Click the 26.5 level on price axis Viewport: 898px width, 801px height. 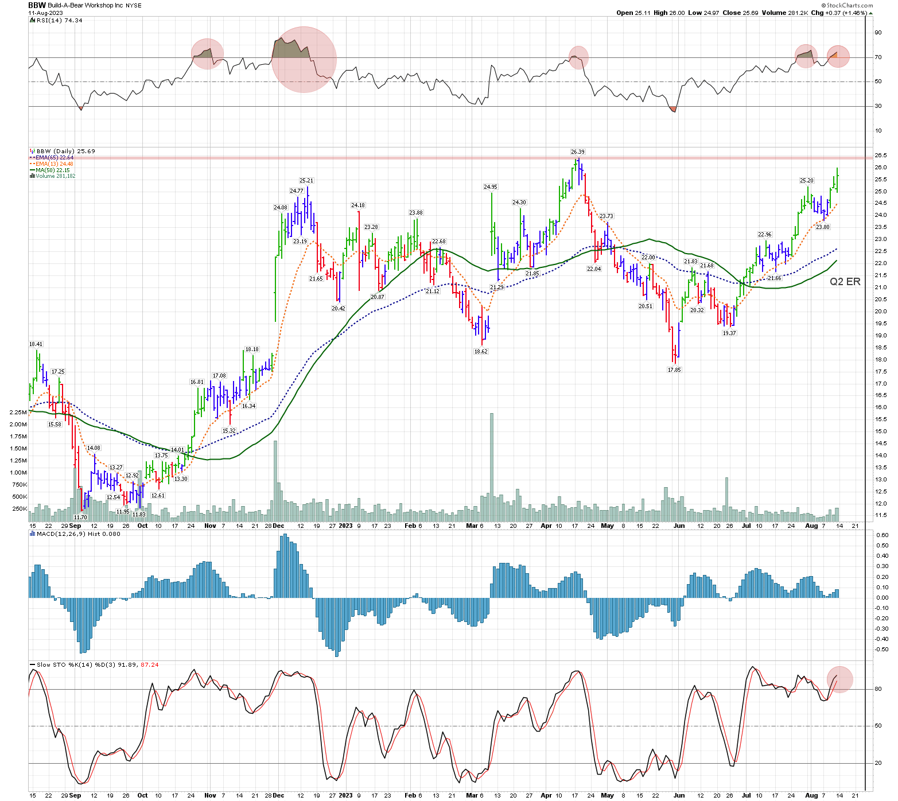click(880, 155)
